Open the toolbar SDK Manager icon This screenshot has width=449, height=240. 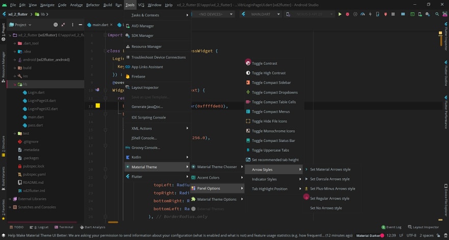[428, 14]
